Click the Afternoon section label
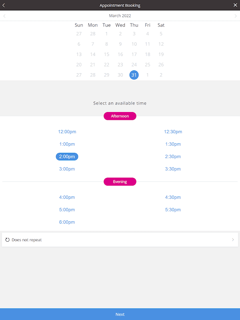Viewport: 240px width, 320px height. pos(120,116)
